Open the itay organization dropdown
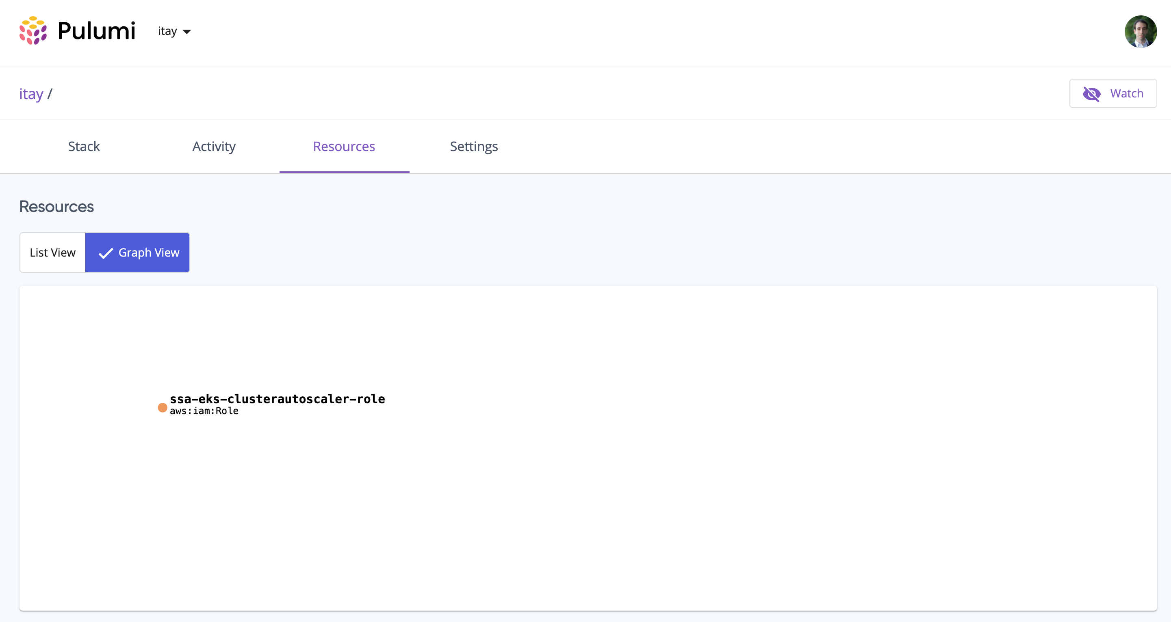1171x622 pixels. 174,31
